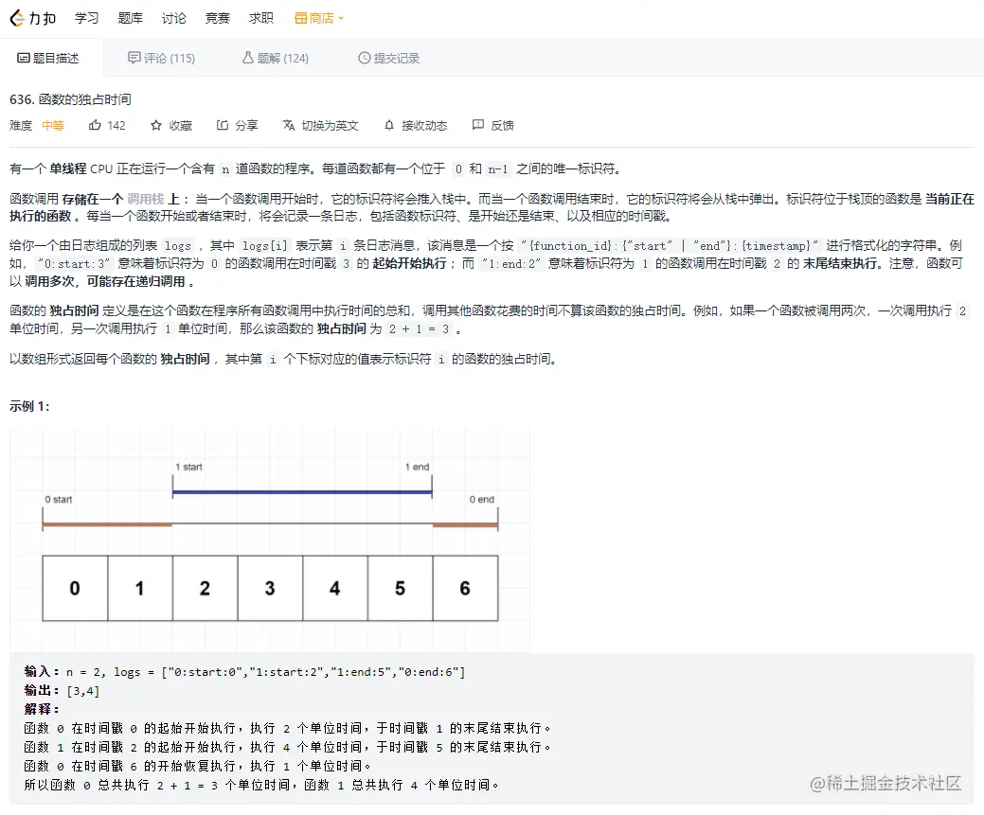Open the 求职 menu item
The image size is (984, 815).
[x=261, y=18]
